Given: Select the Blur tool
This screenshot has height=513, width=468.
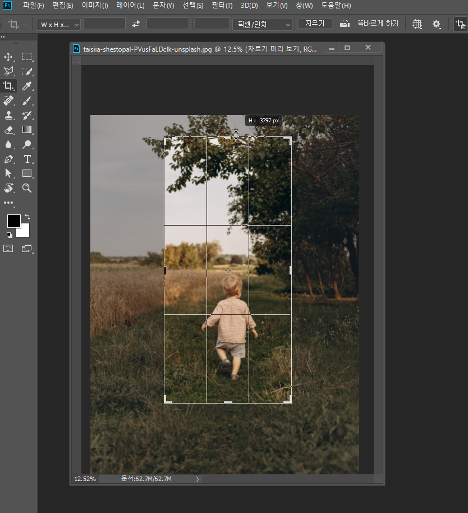Looking at the screenshot, I should [8, 144].
